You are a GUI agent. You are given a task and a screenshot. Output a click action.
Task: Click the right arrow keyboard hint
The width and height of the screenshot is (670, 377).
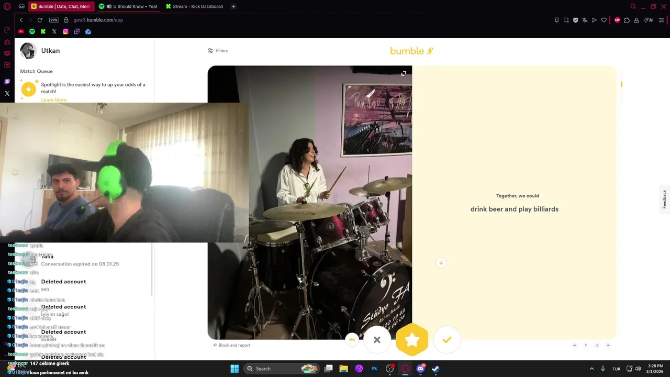click(608, 345)
